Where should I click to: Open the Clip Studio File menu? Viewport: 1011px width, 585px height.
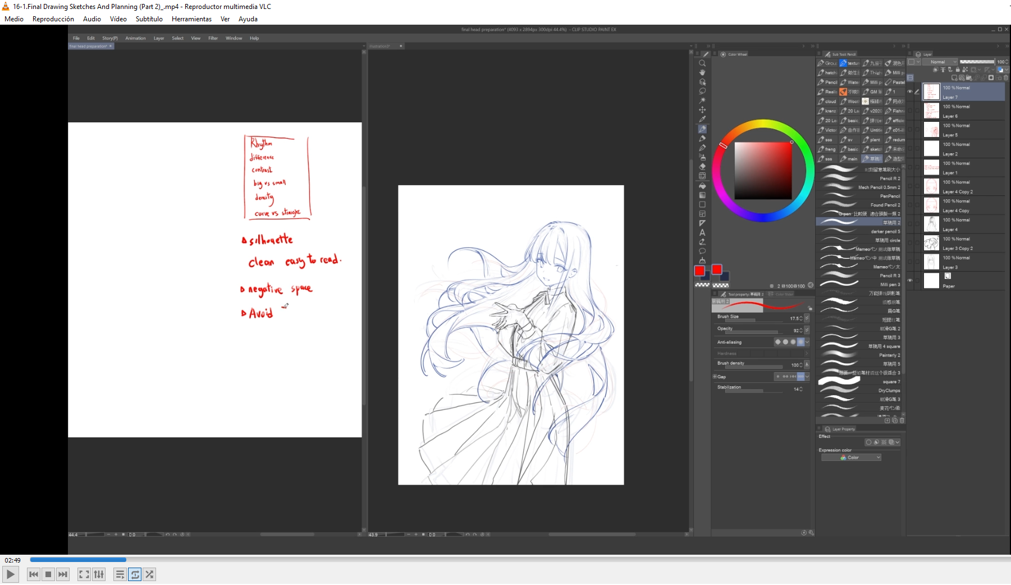pos(76,38)
